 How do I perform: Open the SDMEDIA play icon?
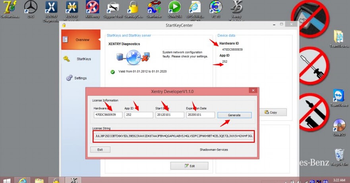(x=174, y=10)
